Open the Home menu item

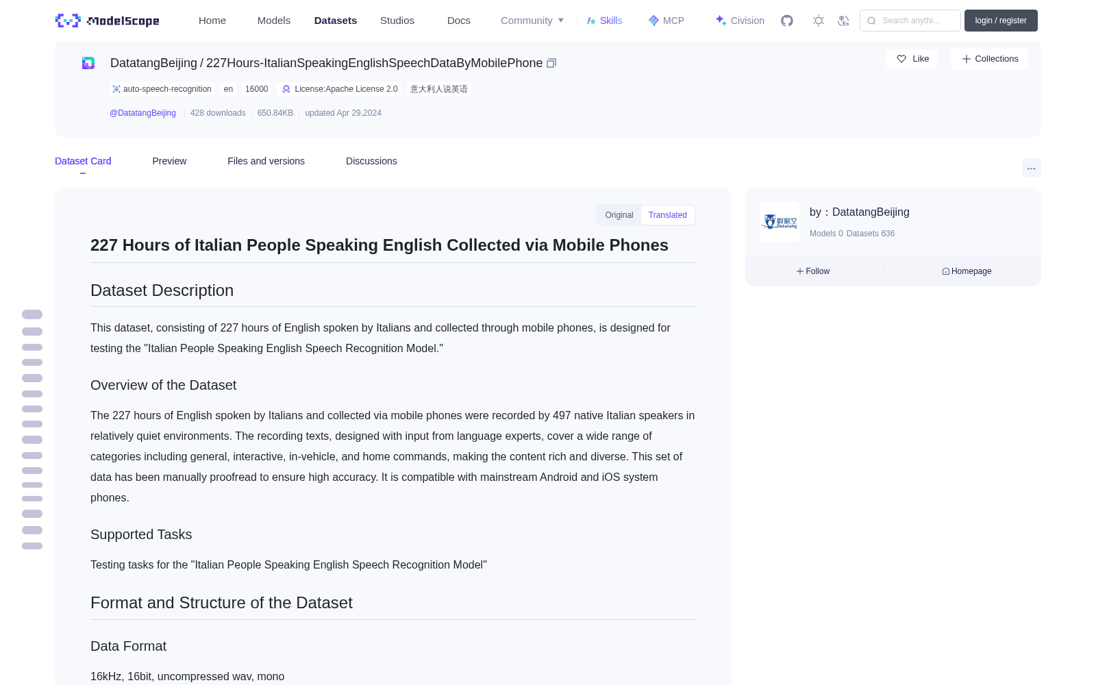tap(212, 21)
